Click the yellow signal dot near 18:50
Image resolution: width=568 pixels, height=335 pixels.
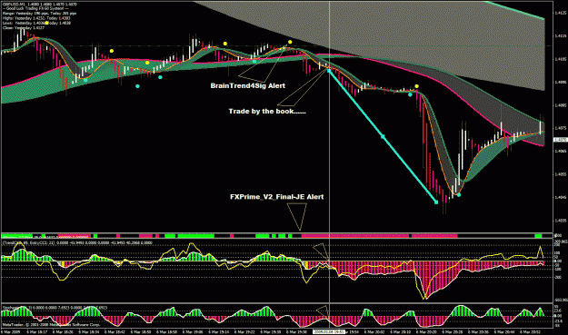pyautogui.click(x=147, y=63)
